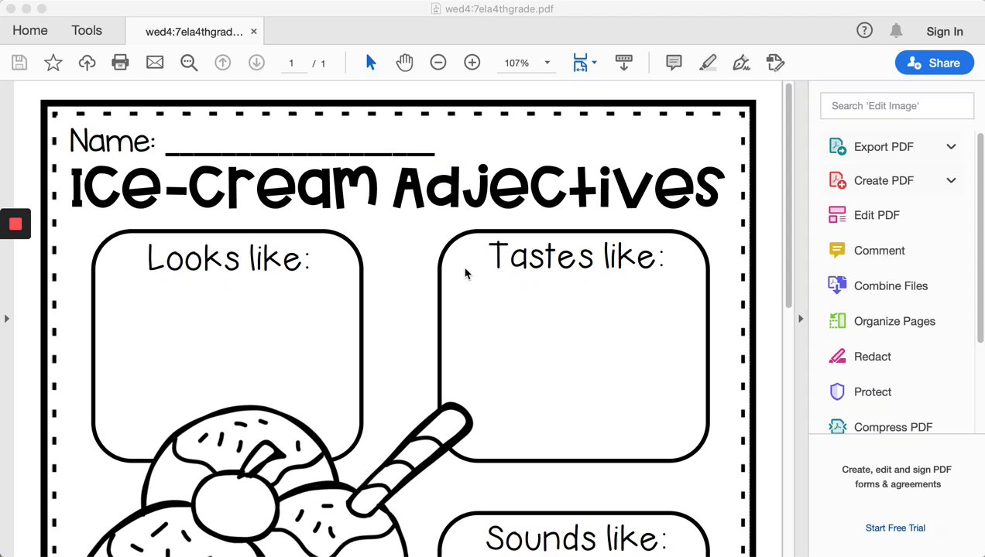Open the Sign document pen icon
This screenshot has height=557, width=985.
pyautogui.click(x=741, y=63)
